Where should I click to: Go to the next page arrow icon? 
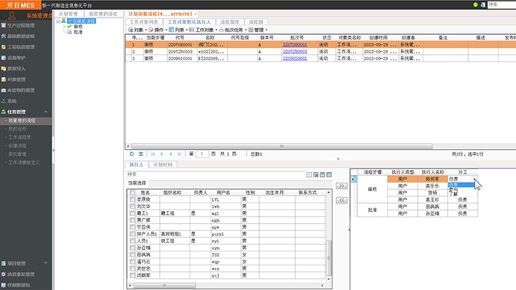point(170,153)
